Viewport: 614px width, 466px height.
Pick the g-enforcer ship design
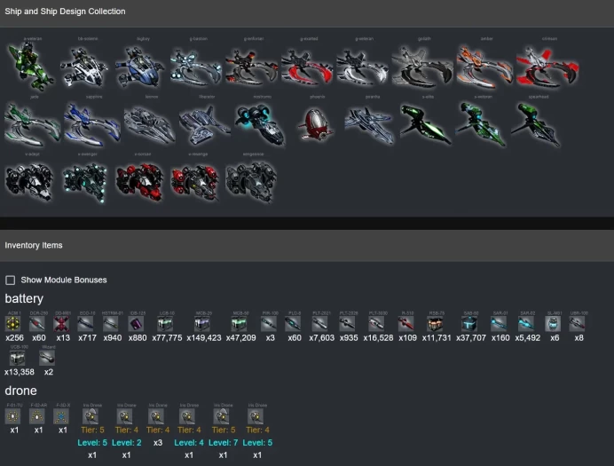(250, 67)
